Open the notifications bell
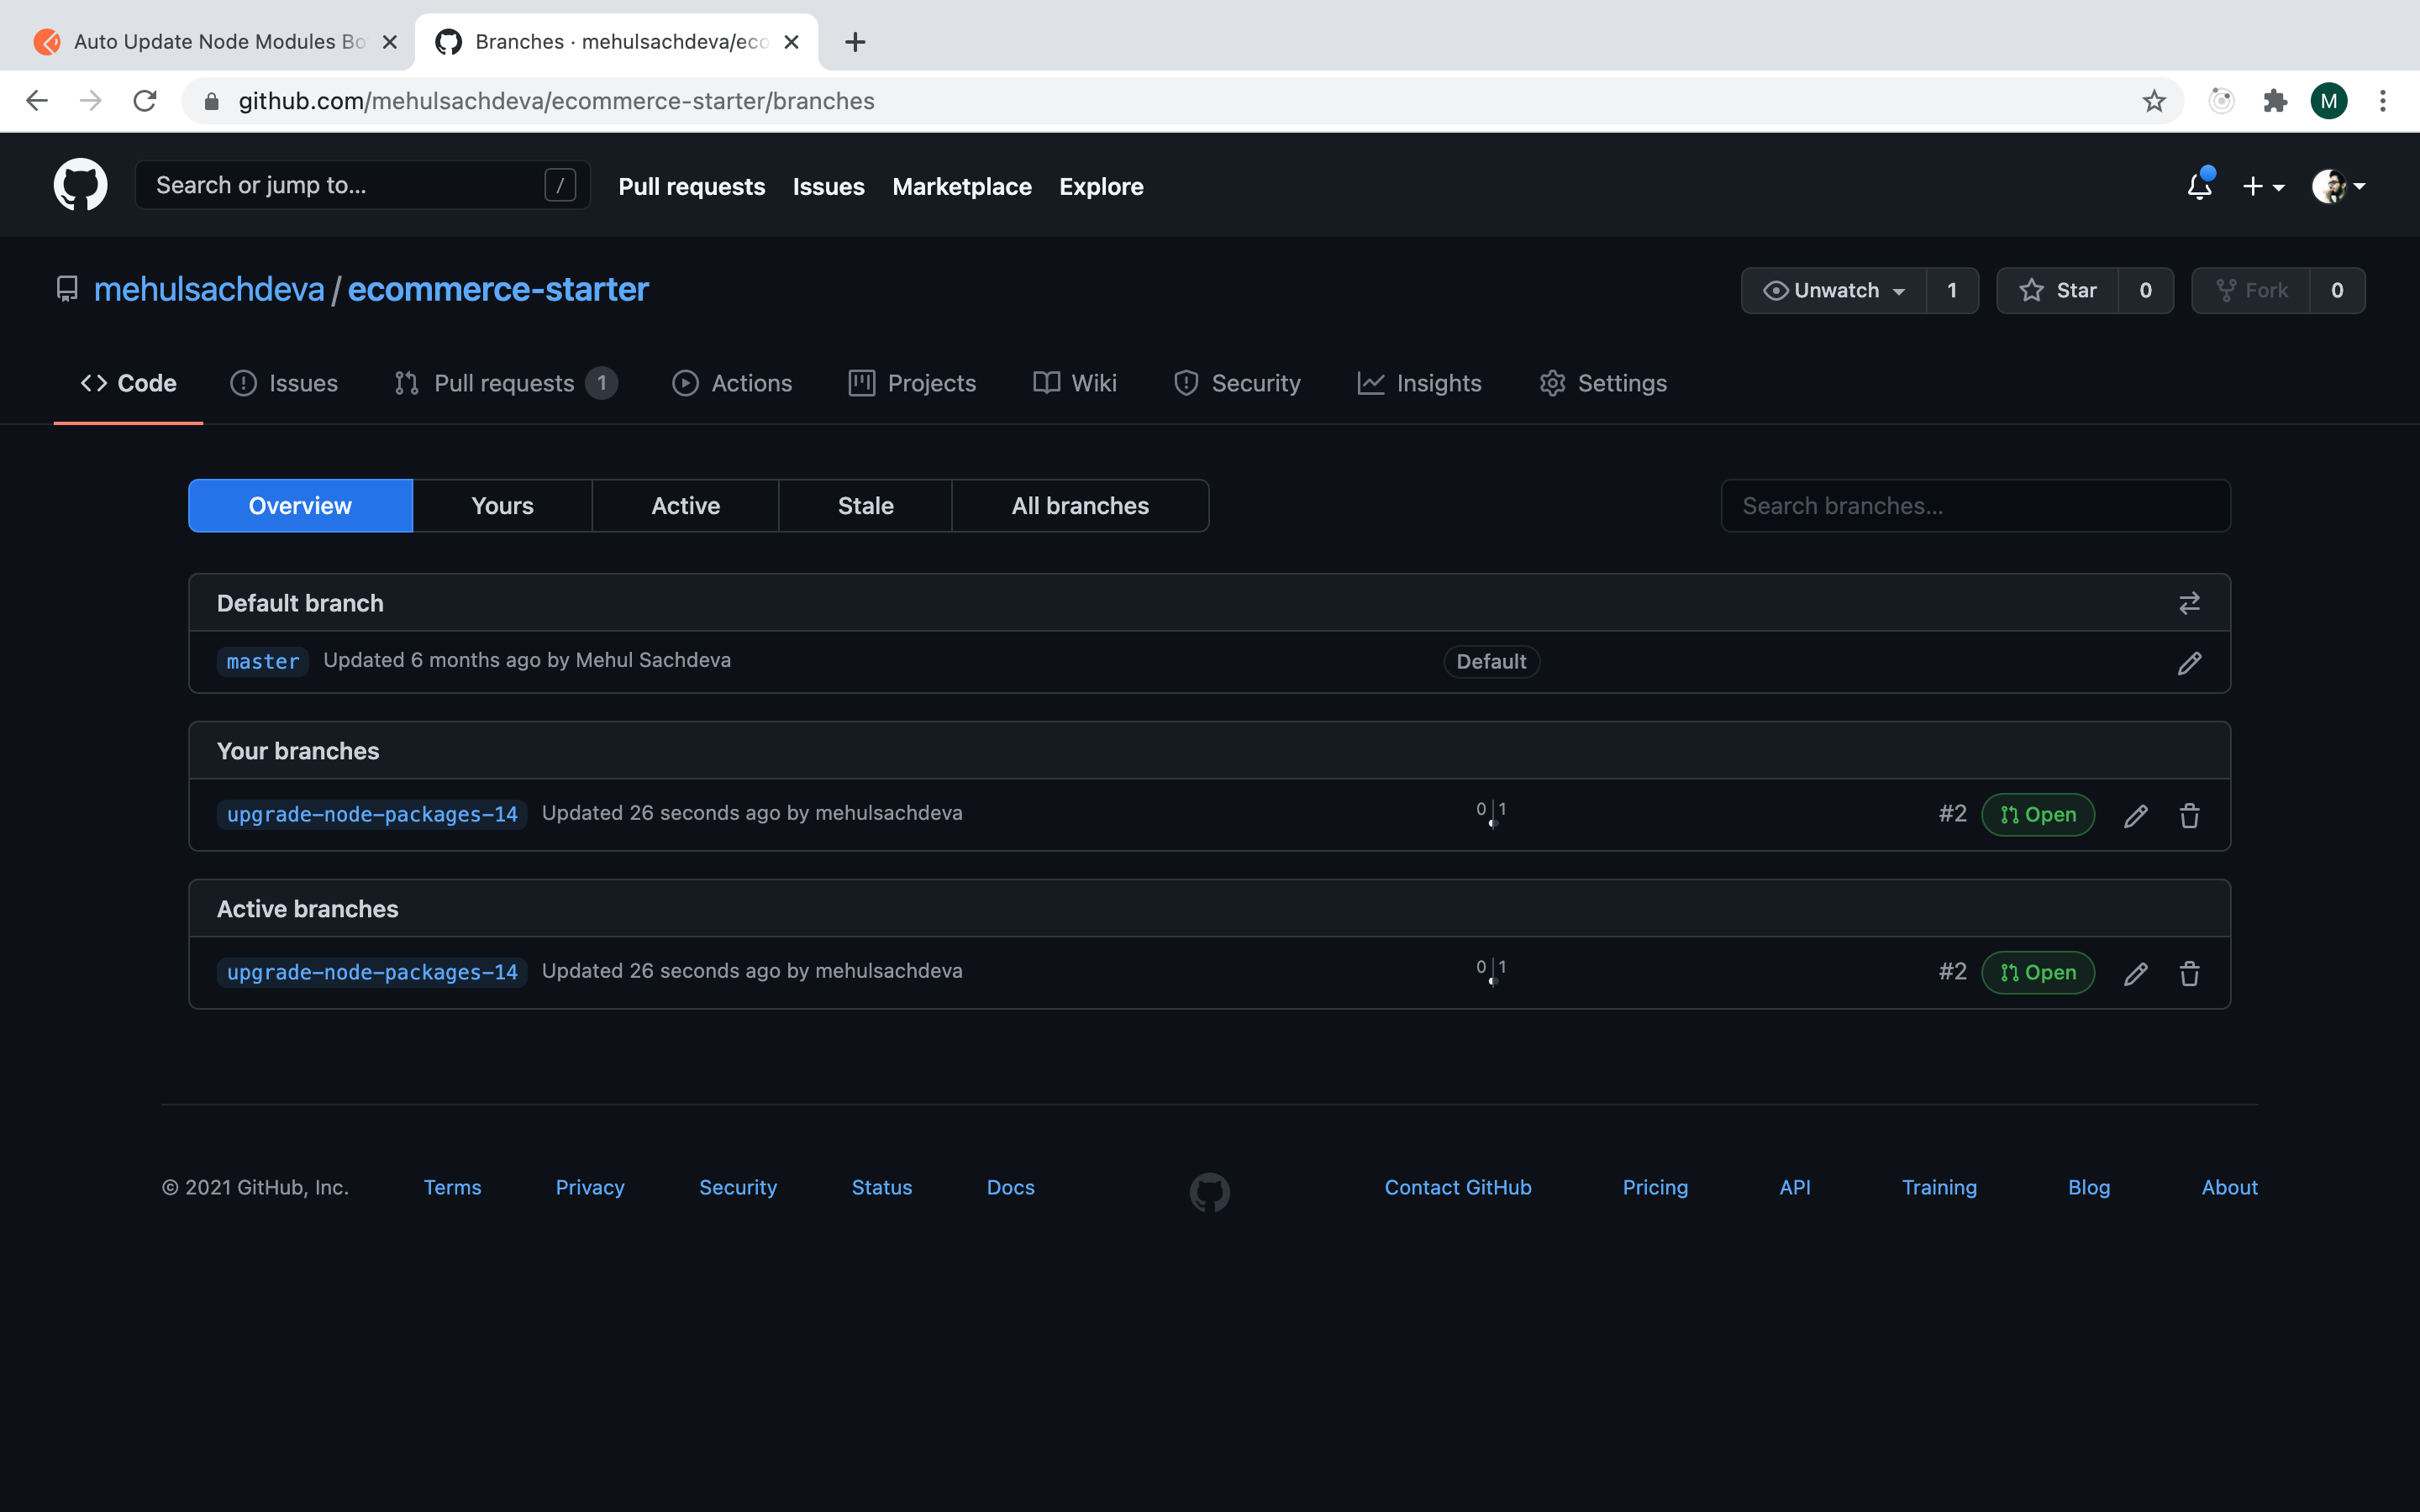Viewport: 2420px width, 1512px height. click(2199, 186)
